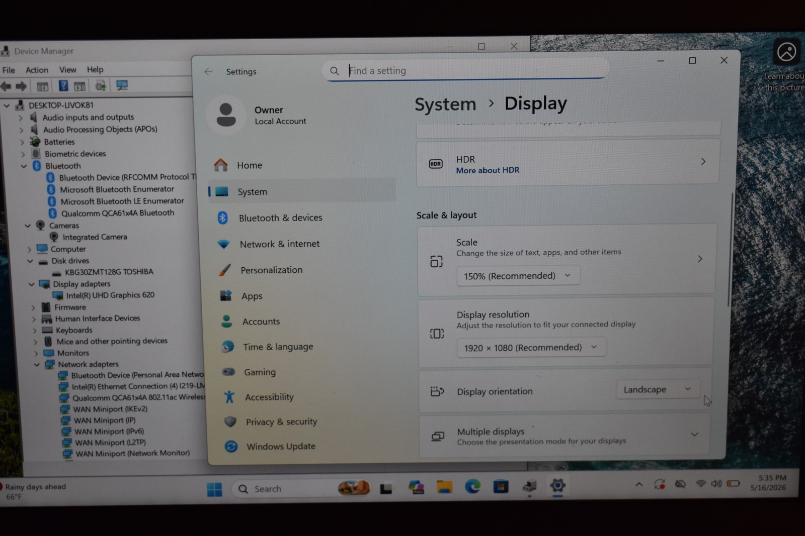Click the Wi-Fi icon in system tray
The image size is (805, 536).
[700, 484]
